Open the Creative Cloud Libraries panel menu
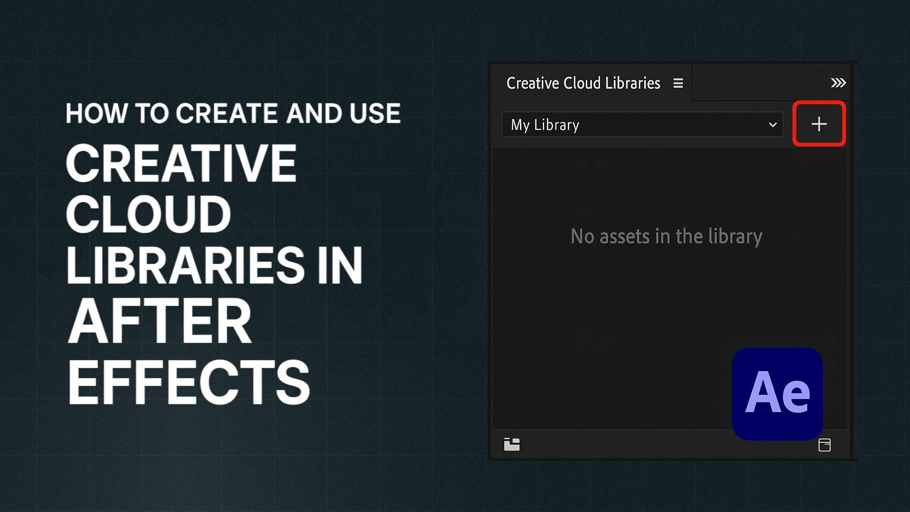The image size is (910, 512). (678, 83)
